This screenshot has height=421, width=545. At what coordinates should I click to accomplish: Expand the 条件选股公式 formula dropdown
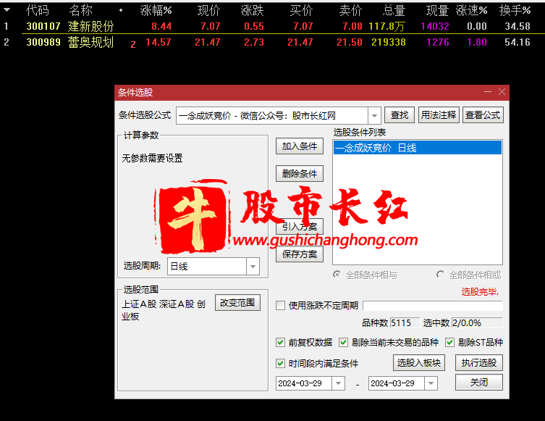(x=374, y=115)
